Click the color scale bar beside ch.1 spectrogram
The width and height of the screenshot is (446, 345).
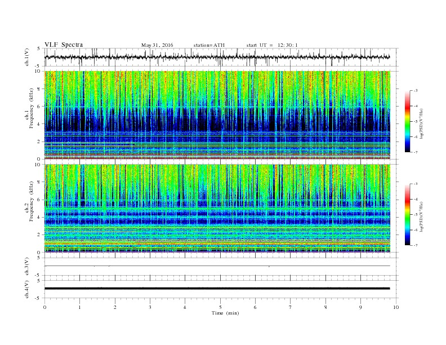407,121
